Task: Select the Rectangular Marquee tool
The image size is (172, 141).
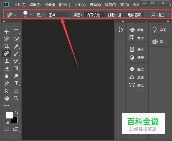Action: (16, 31)
